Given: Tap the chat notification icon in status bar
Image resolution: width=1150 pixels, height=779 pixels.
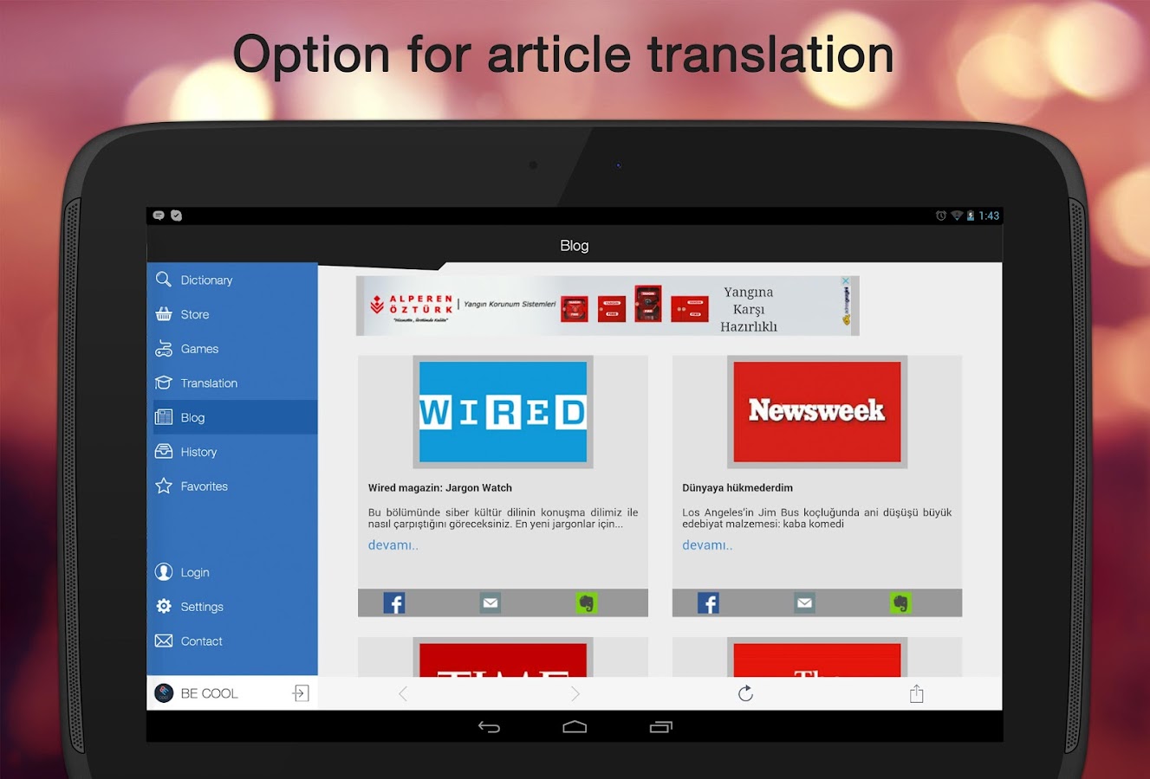Looking at the screenshot, I should (159, 216).
